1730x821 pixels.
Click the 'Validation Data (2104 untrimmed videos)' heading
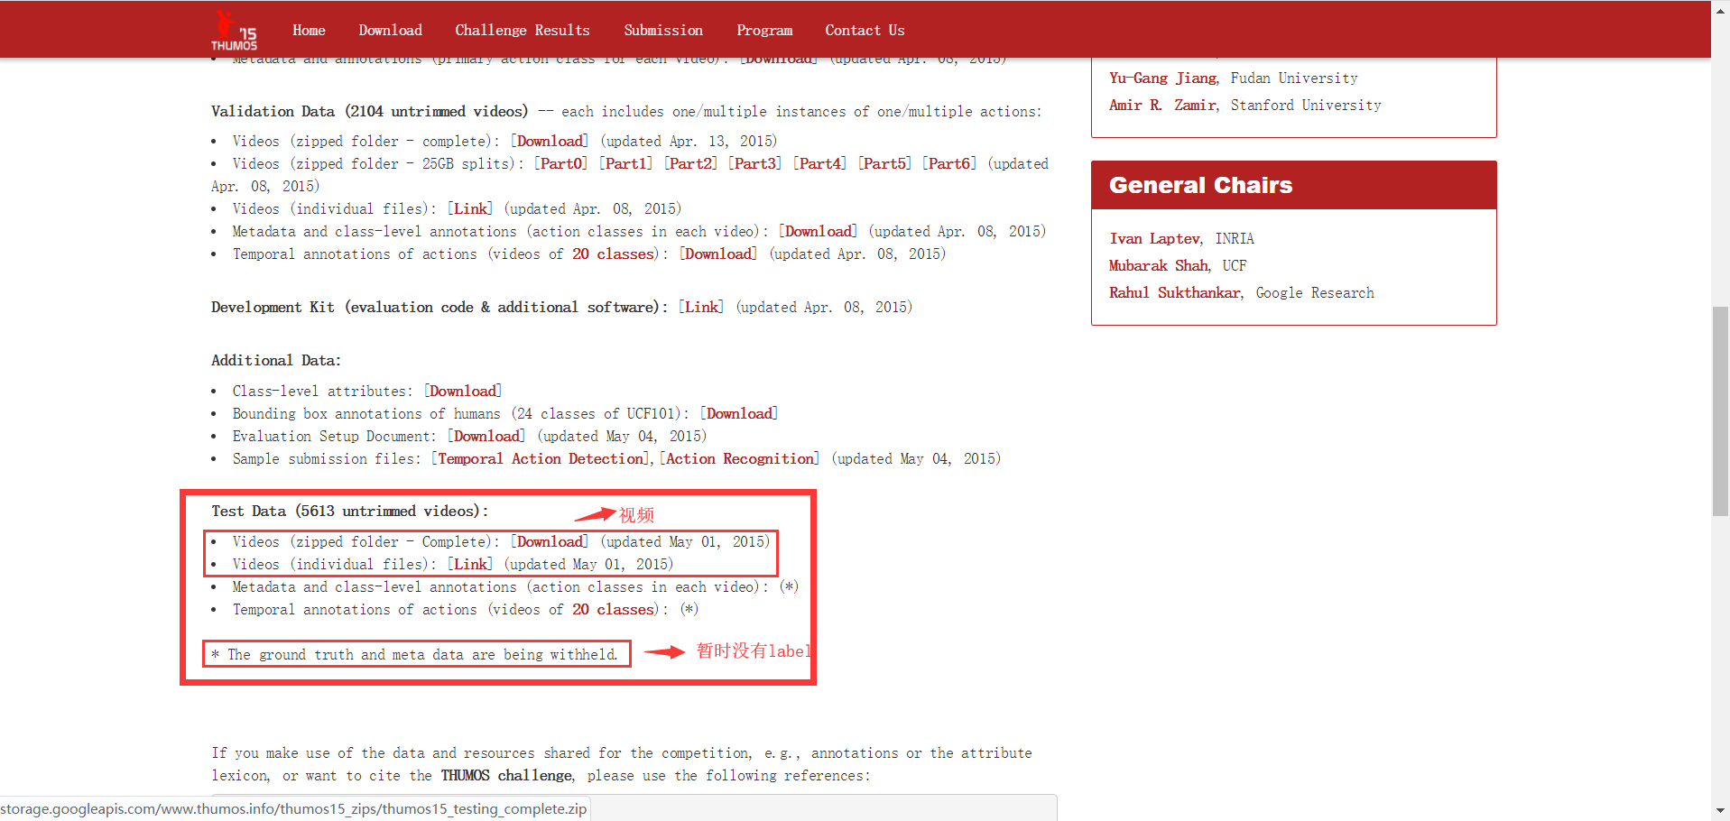coord(370,112)
